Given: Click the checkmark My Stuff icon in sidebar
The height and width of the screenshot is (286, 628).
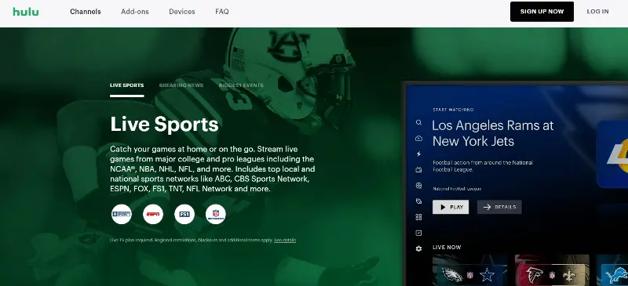Looking at the screenshot, I should [x=418, y=233].
